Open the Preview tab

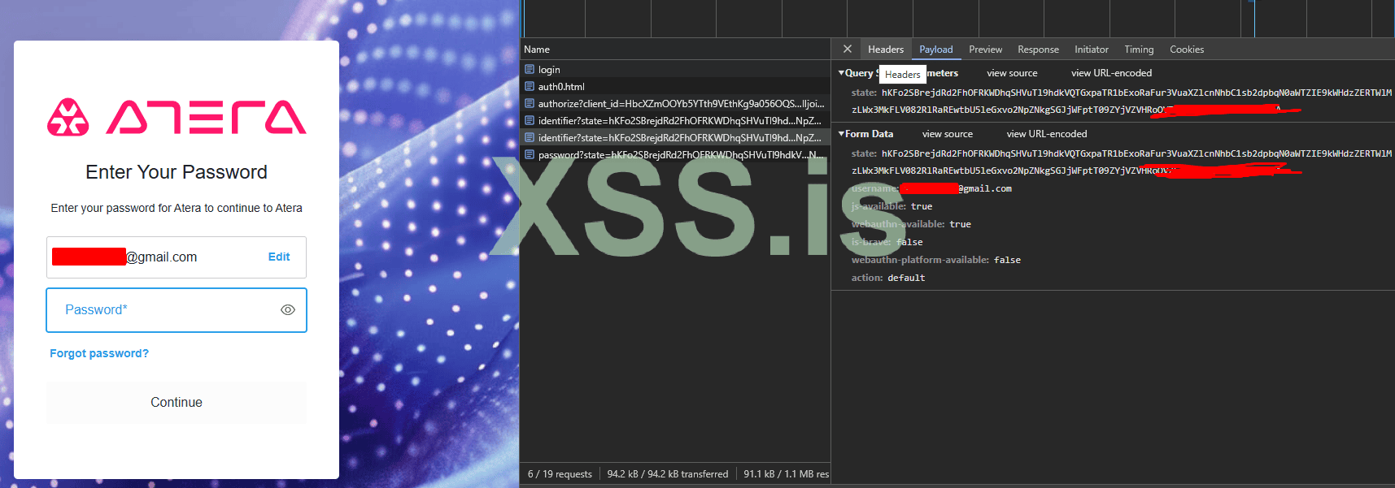(986, 50)
